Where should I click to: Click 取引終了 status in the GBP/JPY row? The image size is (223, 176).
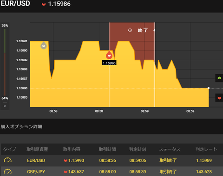point(168,172)
